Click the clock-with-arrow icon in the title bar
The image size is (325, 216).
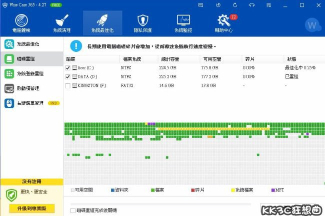218,5
